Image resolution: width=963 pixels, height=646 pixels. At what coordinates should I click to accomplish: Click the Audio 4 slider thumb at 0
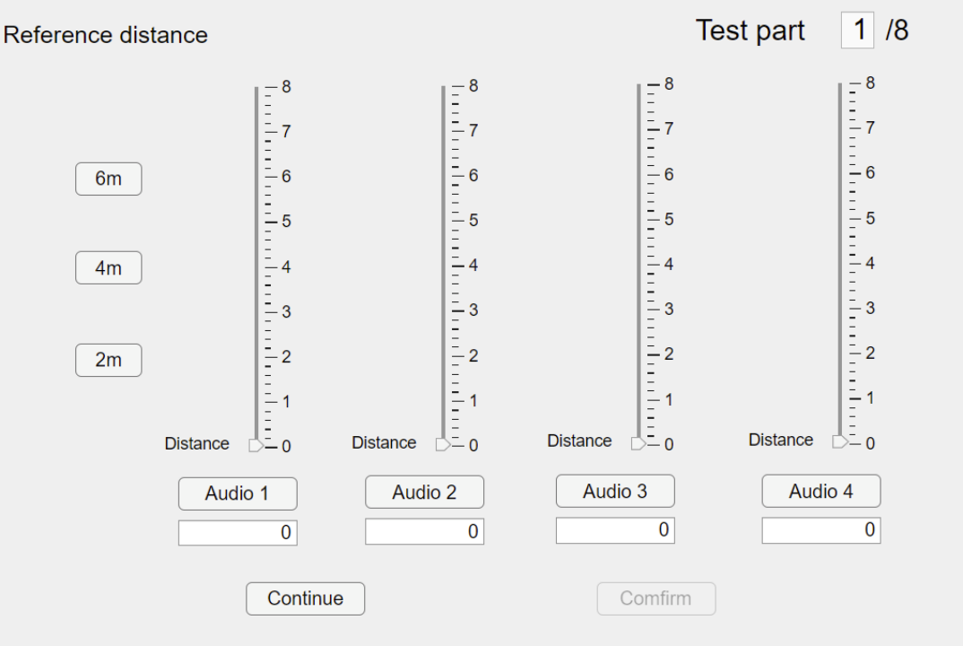(x=839, y=441)
